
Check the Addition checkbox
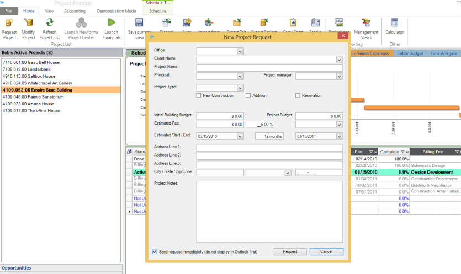(x=248, y=95)
